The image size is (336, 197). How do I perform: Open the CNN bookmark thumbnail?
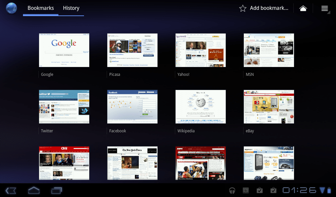click(x=64, y=163)
